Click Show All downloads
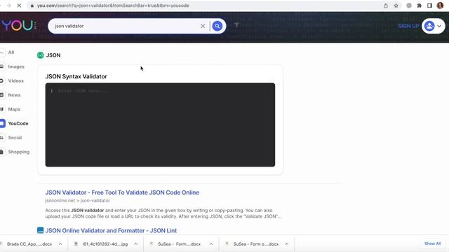Viewport: 449px width, 252px height. 432,244
